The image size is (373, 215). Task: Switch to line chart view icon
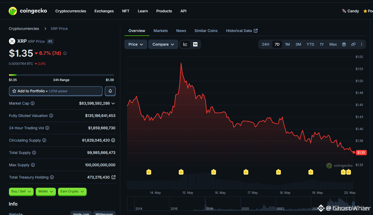[x=185, y=44]
